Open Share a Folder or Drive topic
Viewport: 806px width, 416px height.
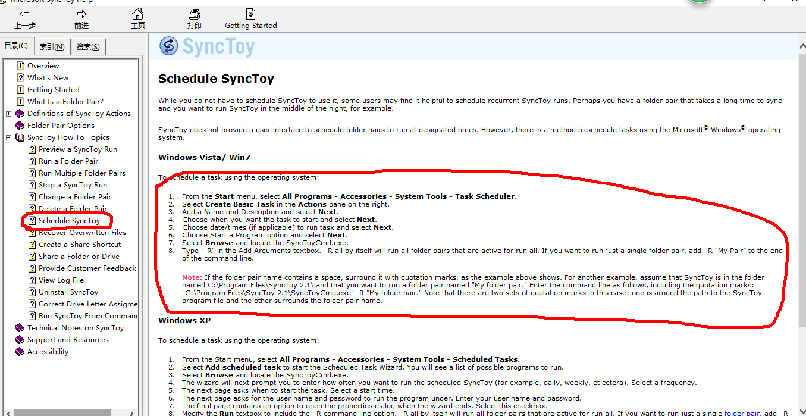pyautogui.click(x=79, y=257)
